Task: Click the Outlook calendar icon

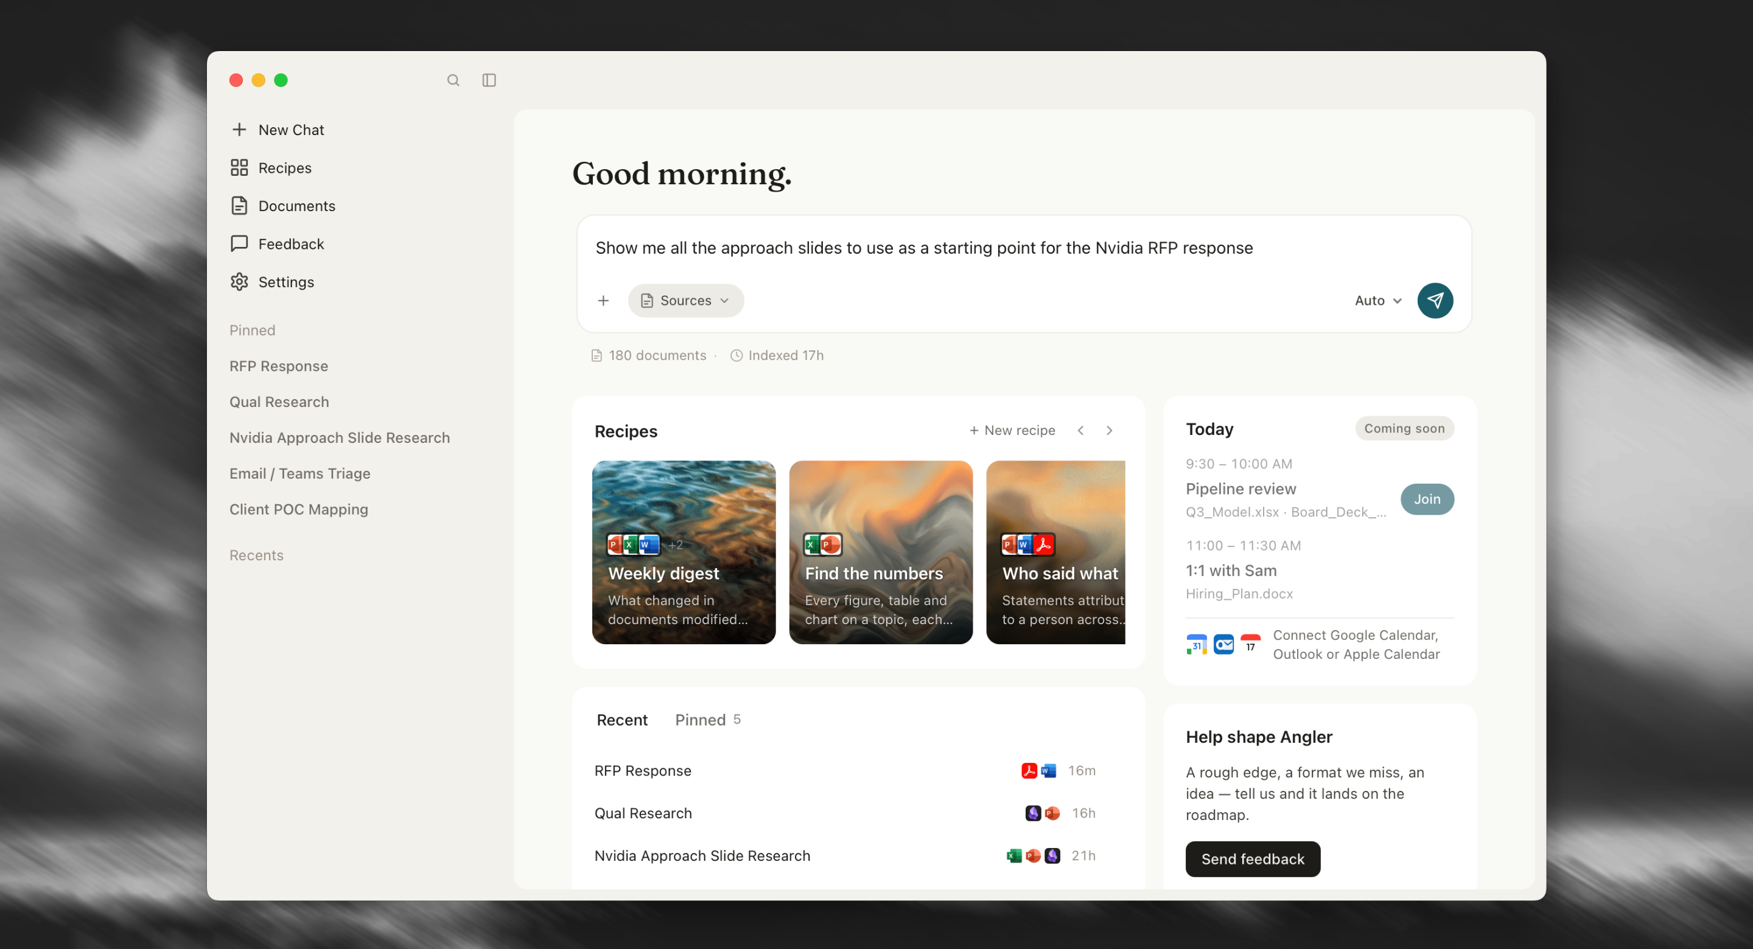Action: pyautogui.click(x=1223, y=644)
